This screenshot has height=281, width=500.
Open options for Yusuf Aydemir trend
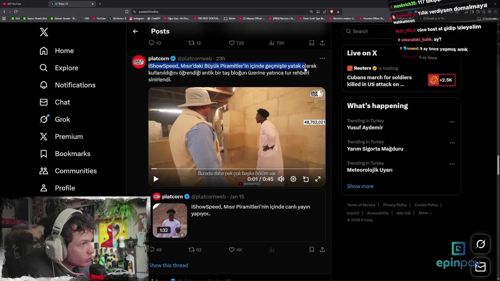click(452, 122)
